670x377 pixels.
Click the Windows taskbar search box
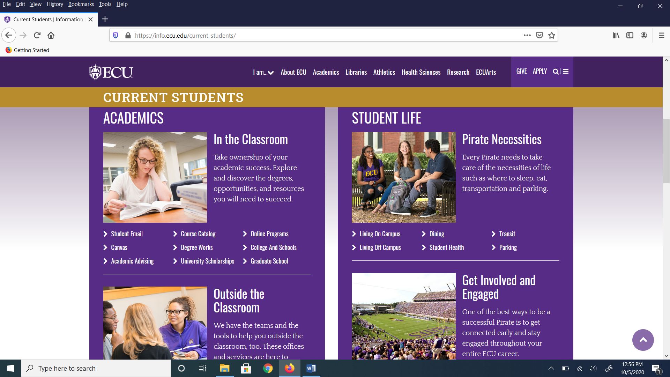[x=96, y=368]
